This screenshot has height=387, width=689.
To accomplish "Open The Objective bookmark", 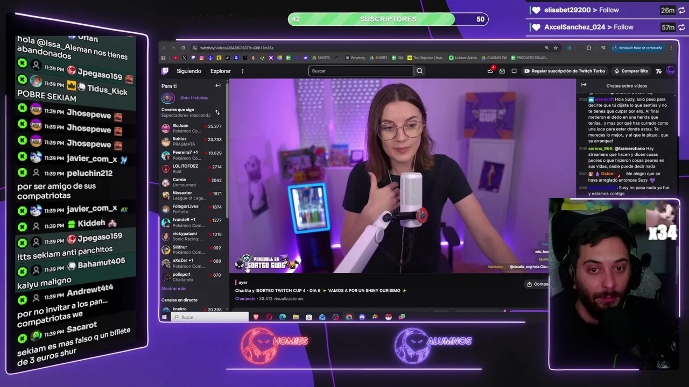I will pos(426,58).
